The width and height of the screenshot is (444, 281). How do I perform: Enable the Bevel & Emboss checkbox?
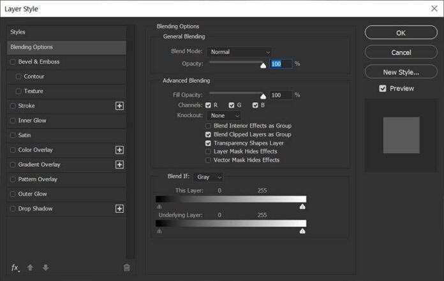[13, 62]
